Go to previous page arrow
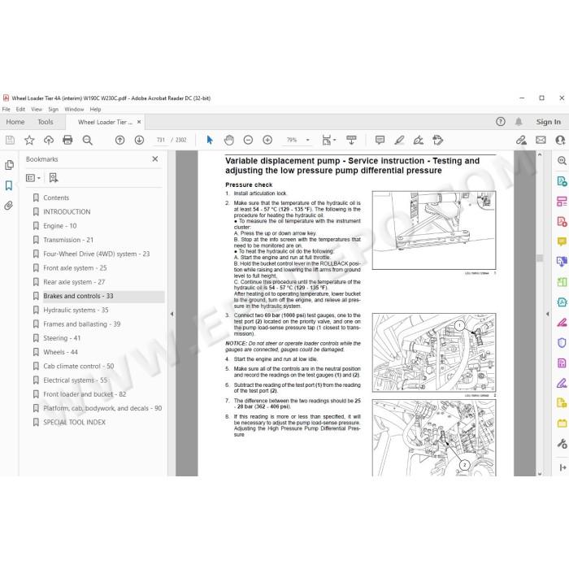 [119, 140]
